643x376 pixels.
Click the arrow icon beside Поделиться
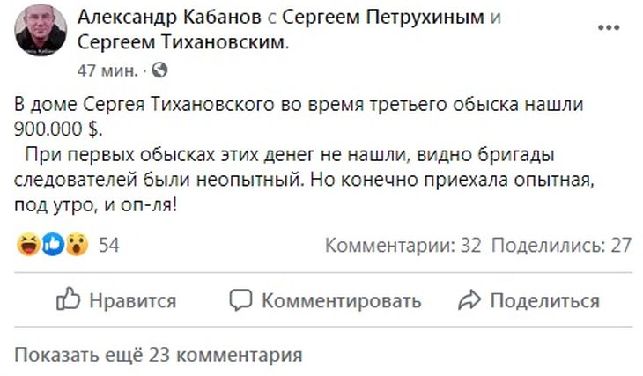469,300
